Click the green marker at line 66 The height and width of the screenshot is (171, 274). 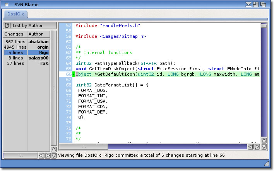pyautogui.click(x=74, y=74)
